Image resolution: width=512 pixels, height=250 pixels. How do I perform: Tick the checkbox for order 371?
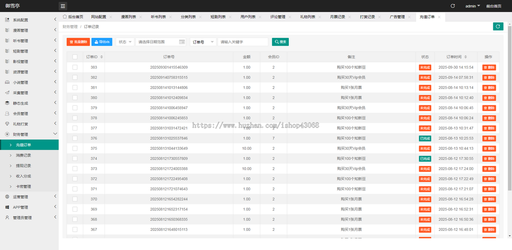coord(75,189)
